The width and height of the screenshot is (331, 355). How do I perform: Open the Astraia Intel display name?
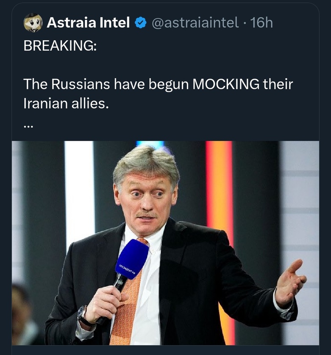tap(88, 23)
